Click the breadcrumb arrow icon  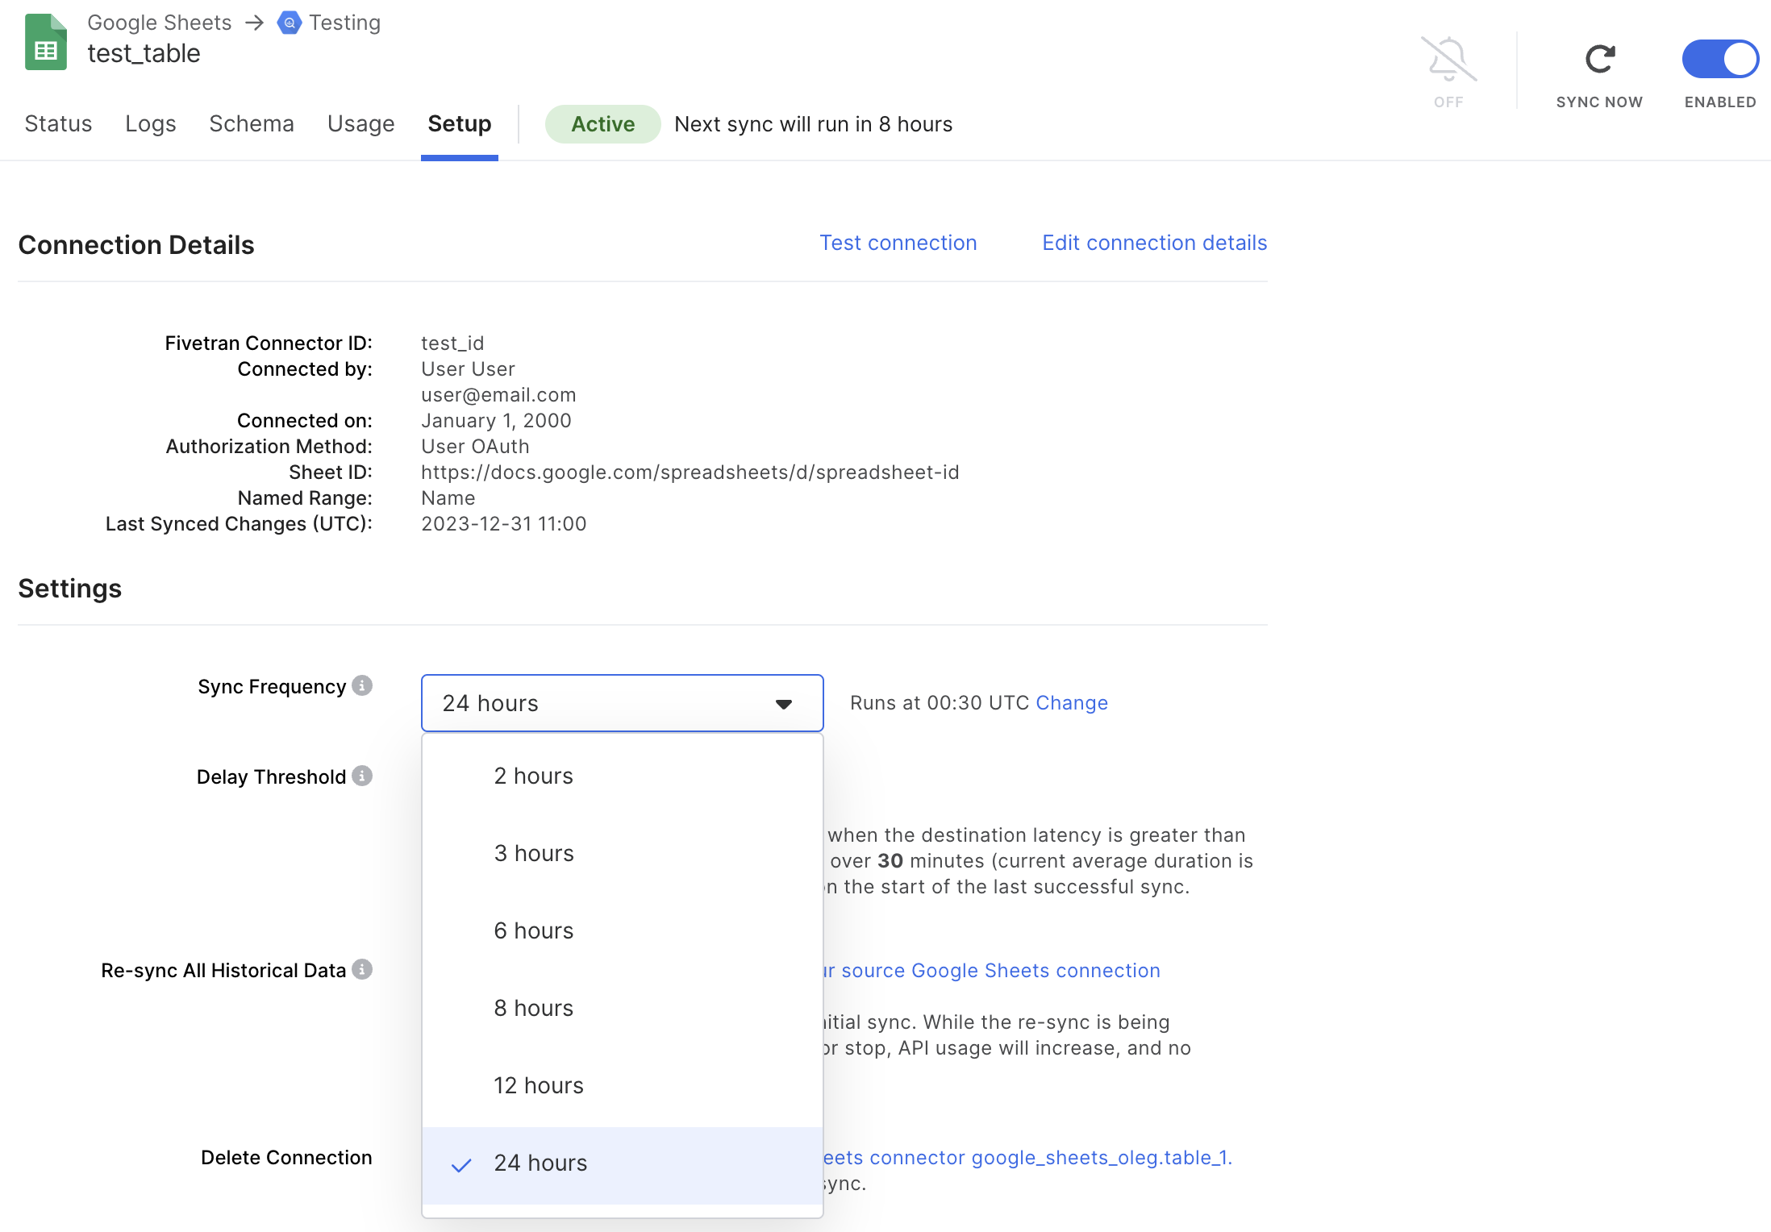[255, 23]
